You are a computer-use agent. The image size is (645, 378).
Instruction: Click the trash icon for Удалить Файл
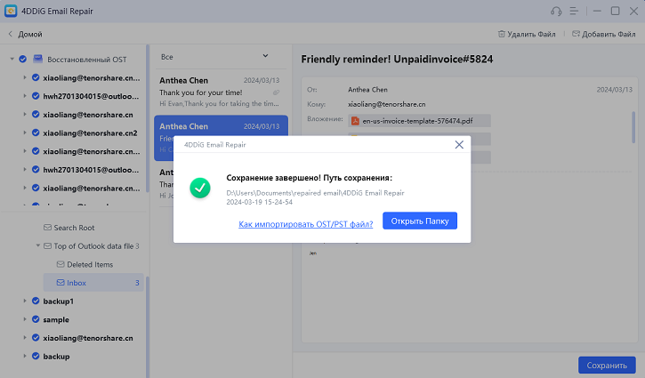(x=501, y=34)
